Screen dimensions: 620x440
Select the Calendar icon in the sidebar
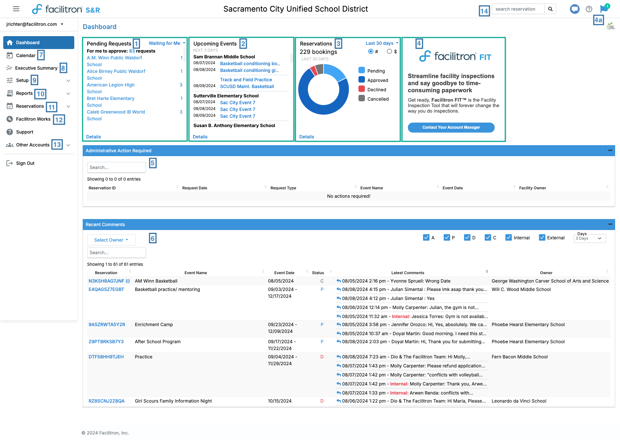point(10,55)
